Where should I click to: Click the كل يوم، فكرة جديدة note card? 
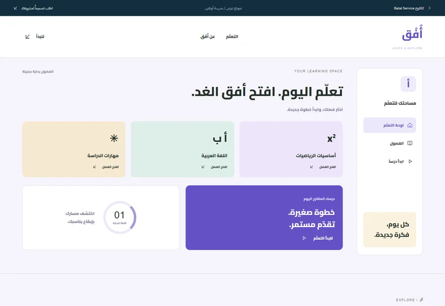[389, 230]
